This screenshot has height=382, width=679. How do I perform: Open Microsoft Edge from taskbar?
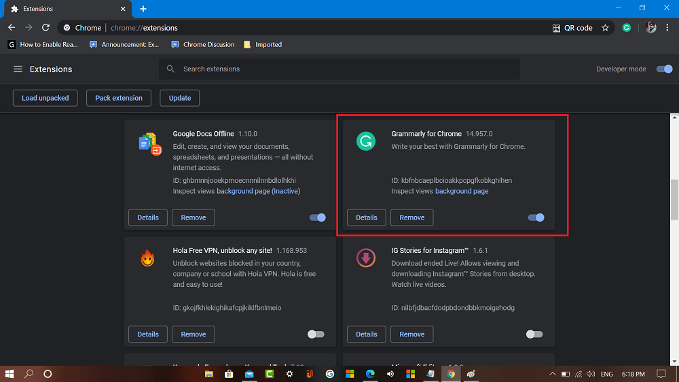point(370,374)
